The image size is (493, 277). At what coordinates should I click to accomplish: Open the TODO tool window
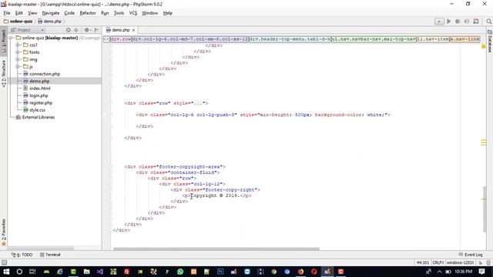tap(22, 255)
